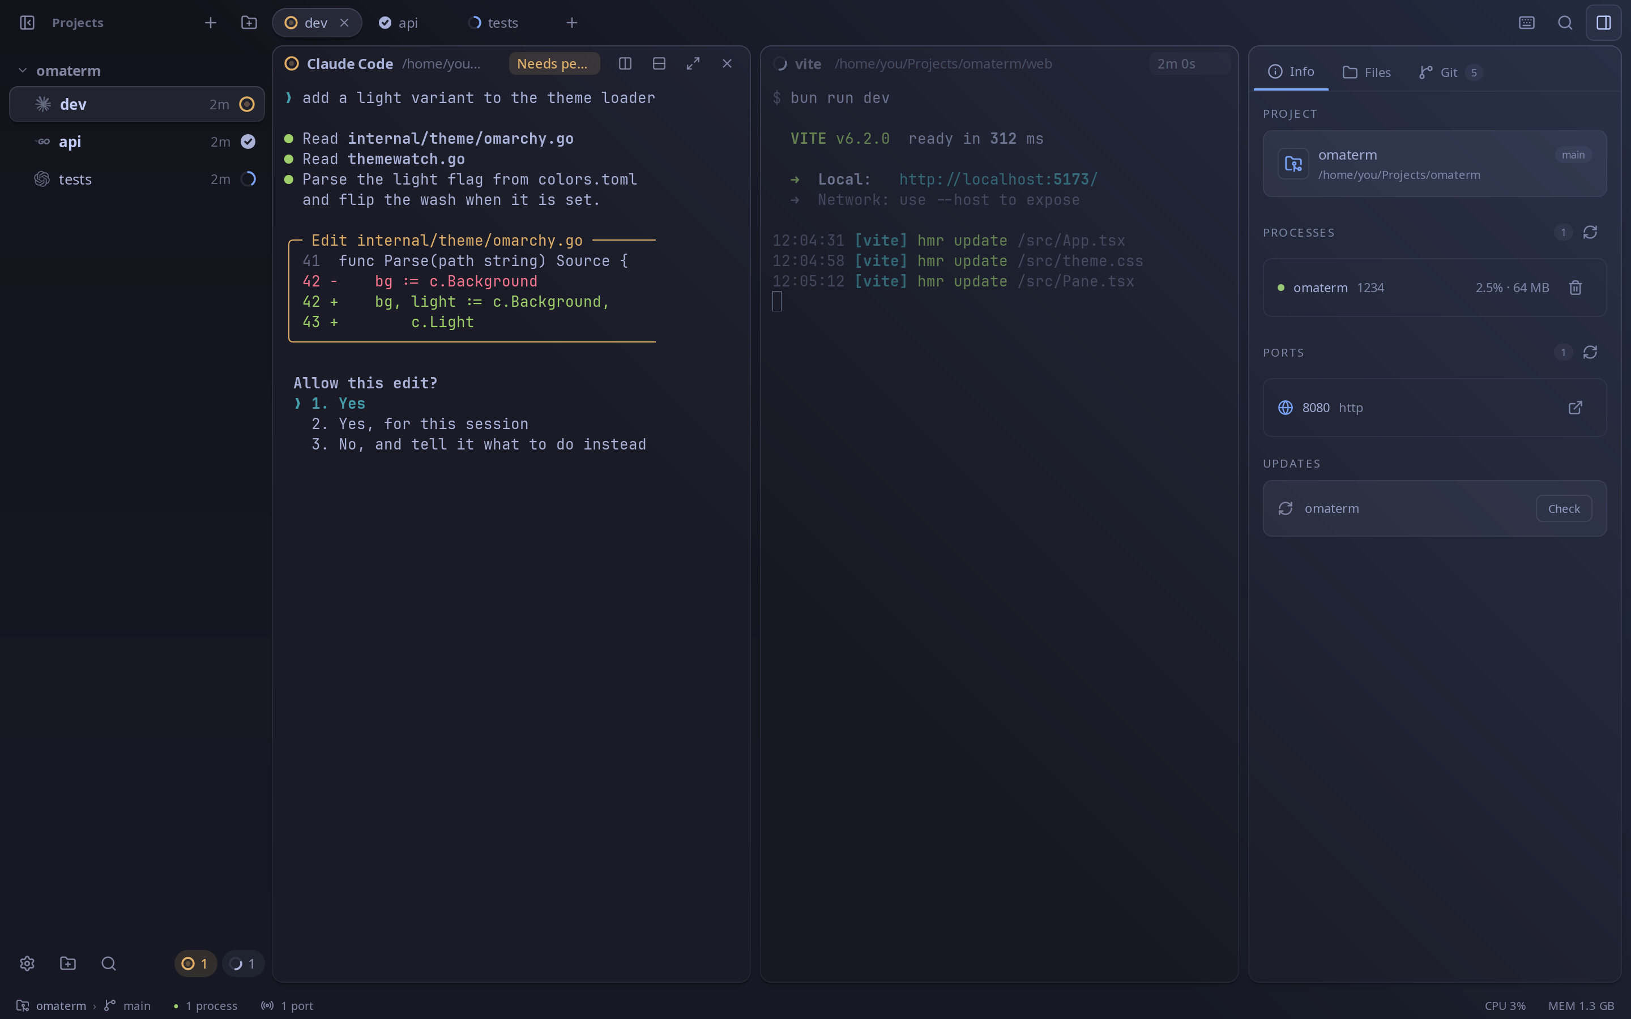Choose Yes, for this session
1631x1019 pixels.
click(x=419, y=424)
